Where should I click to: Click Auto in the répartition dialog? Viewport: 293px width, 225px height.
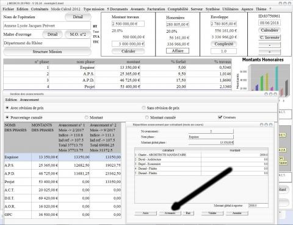pyautogui.click(x=145, y=213)
